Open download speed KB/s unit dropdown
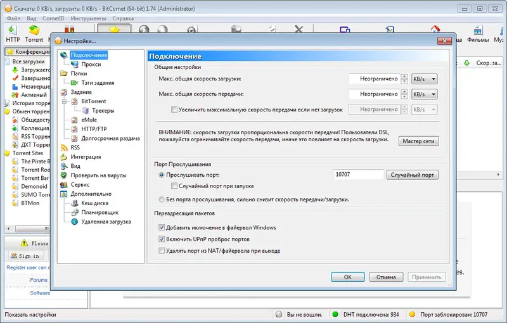 [424, 79]
